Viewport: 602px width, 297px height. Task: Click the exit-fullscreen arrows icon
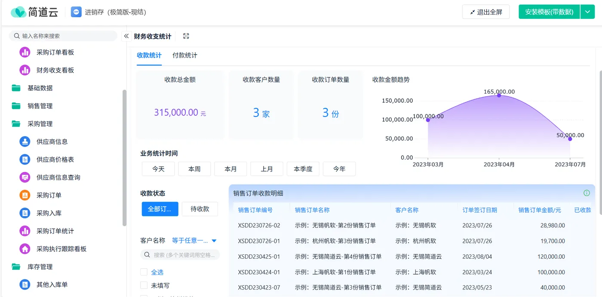473,12
